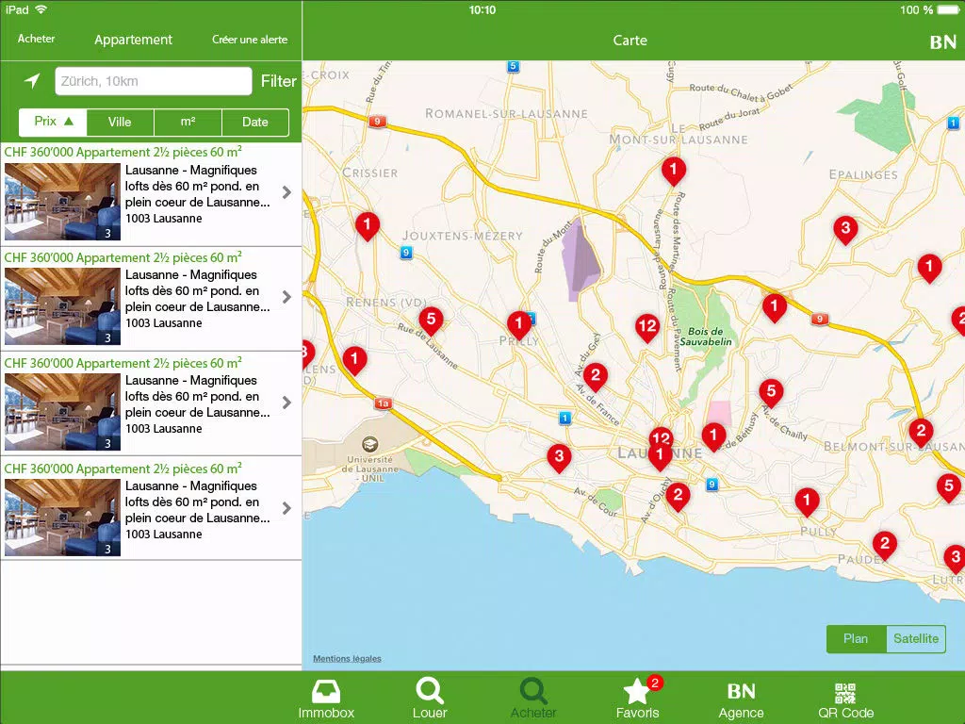Open the Agence BN icon
965x724 pixels.
(x=741, y=691)
